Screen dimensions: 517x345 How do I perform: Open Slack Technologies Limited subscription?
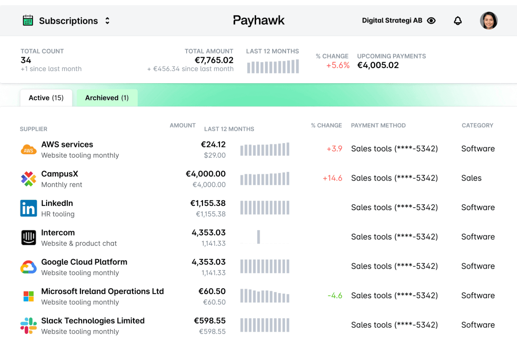pyautogui.click(x=93, y=321)
